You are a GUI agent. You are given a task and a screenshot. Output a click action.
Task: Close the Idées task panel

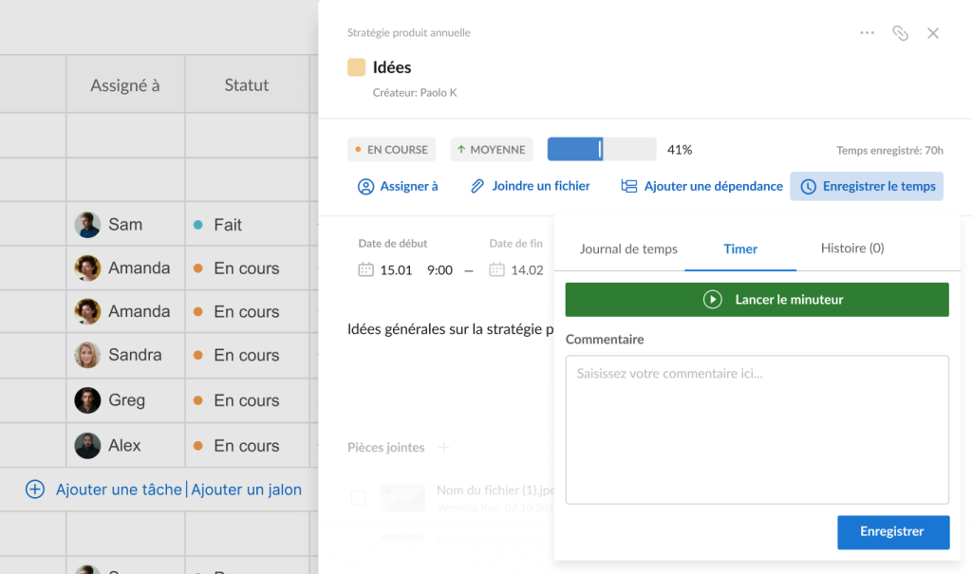click(x=933, y=33)
